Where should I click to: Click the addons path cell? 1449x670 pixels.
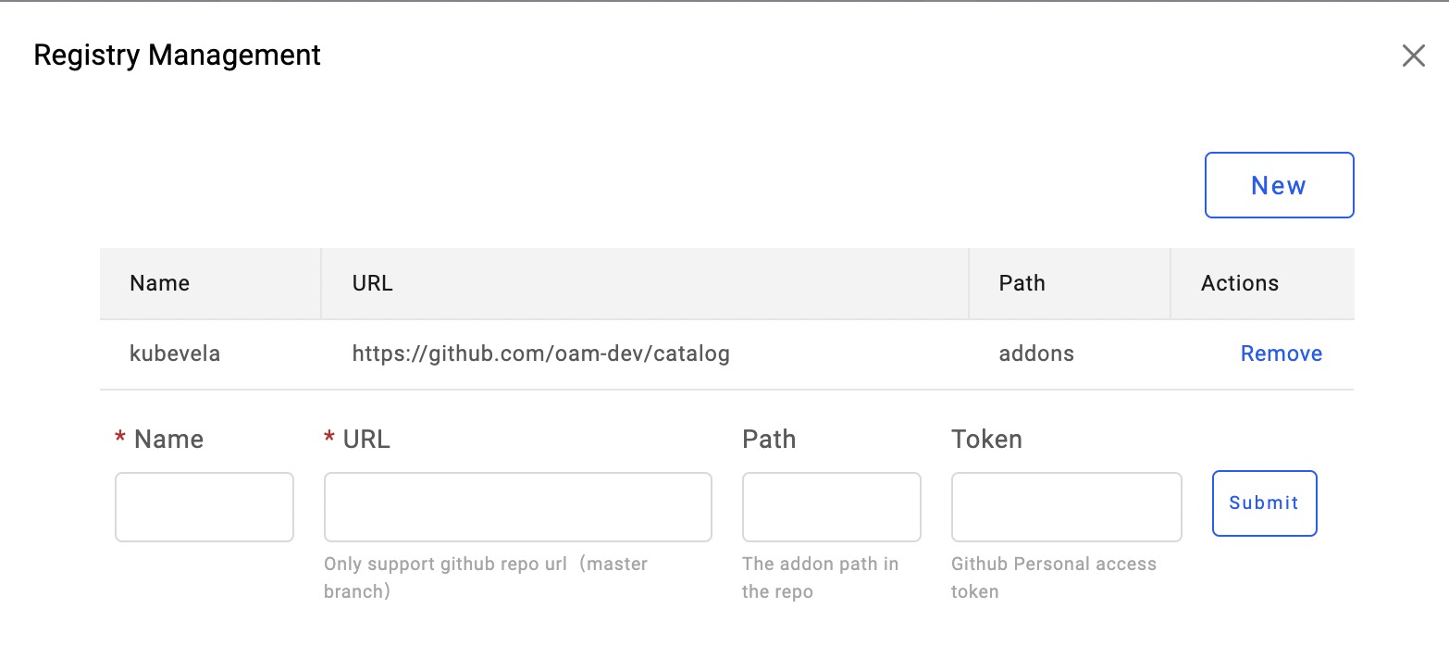tap(1036, 354)
